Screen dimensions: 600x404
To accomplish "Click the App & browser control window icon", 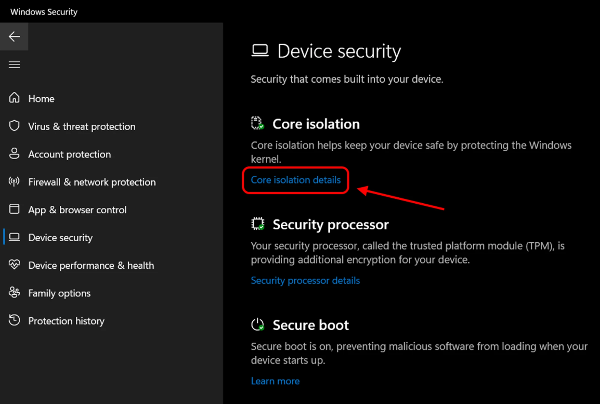I will click(x=14, y=209).
